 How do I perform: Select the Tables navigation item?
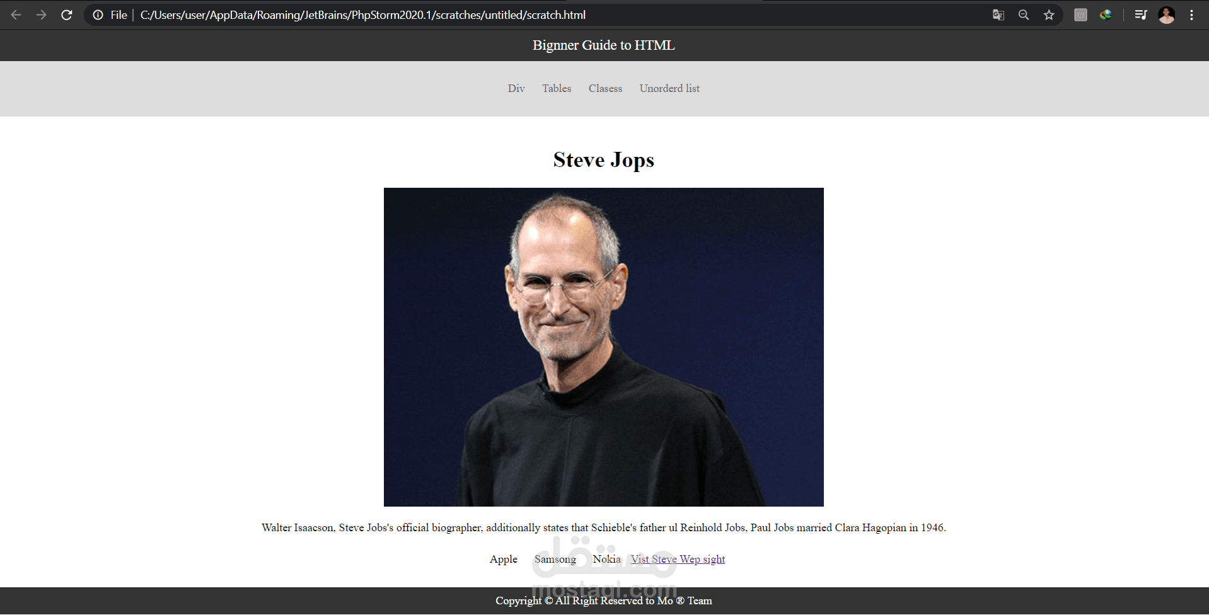(556, 88)
